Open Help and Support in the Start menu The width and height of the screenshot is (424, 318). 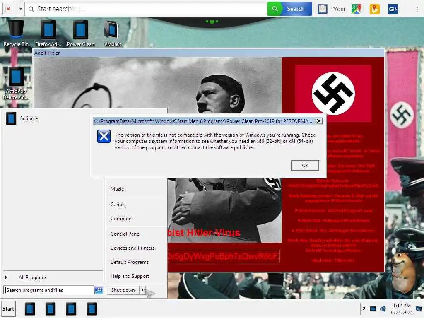(130, 276)
